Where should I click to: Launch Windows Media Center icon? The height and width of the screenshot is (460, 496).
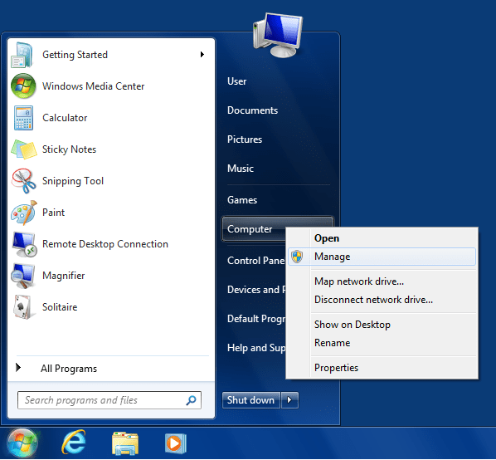pos(23,86)
